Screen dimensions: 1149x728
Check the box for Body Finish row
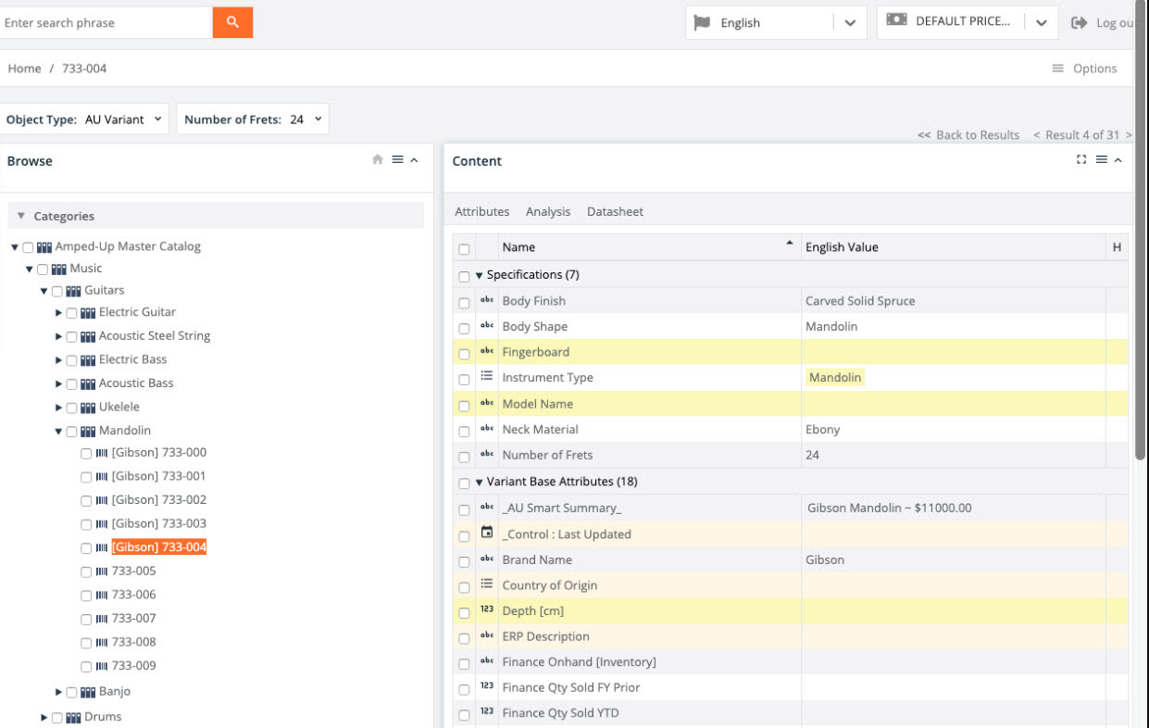(x=464, y=302)
